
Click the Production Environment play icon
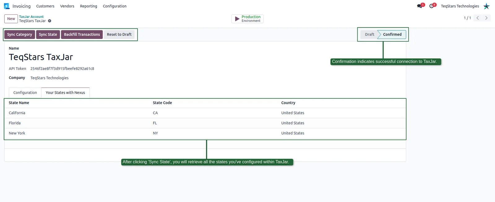tap(237, 19)
